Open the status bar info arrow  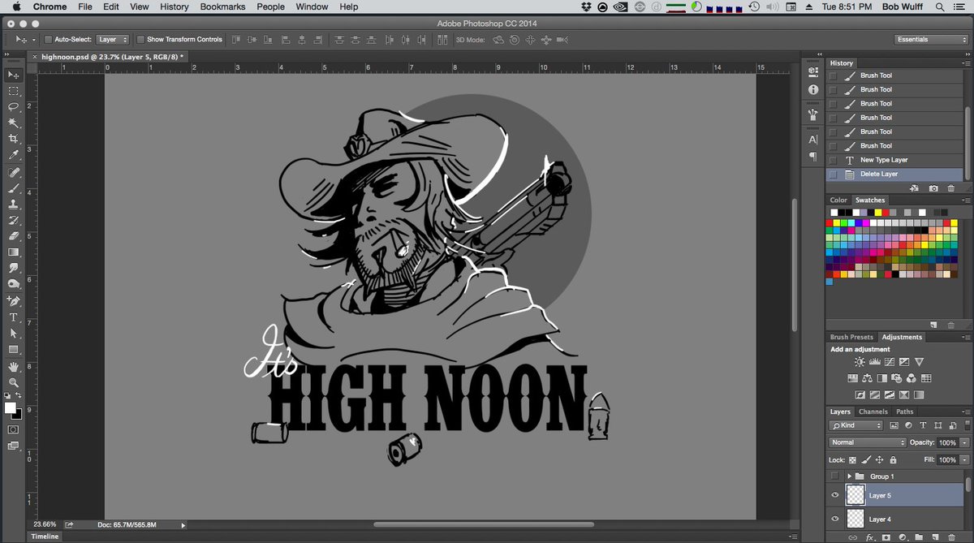(183, 525)
